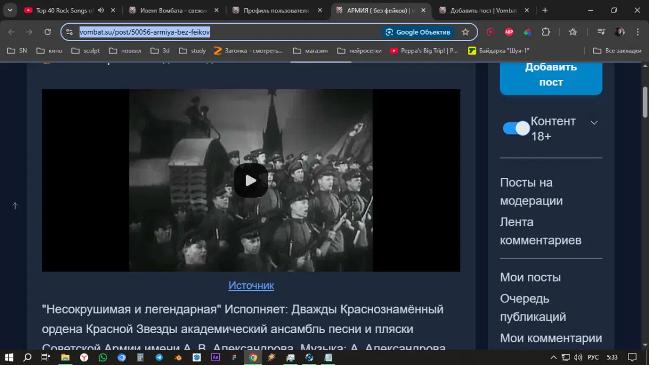The height and width of the screenshot is (365, 649).
Task: Reload the current page
Action: pos(48,32)
